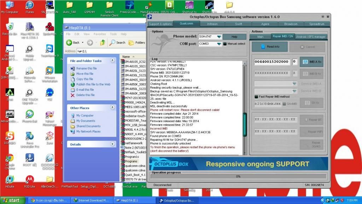The height and width of the screenshot is (204, 362).
Task: Click Octoplus Box support banner
Action: coord(239,164)
